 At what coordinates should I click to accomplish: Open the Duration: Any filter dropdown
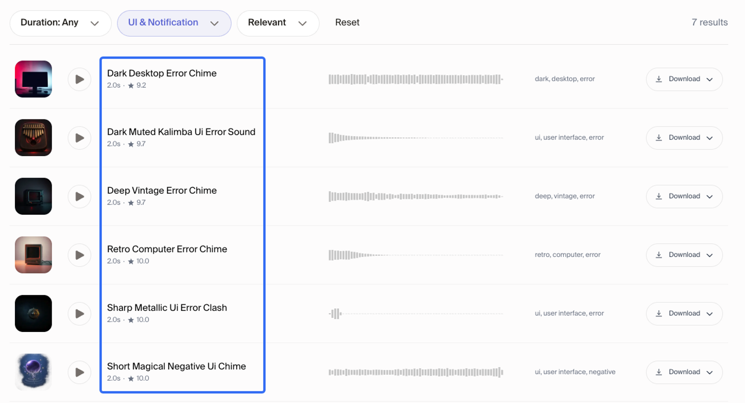click(61, 23)
